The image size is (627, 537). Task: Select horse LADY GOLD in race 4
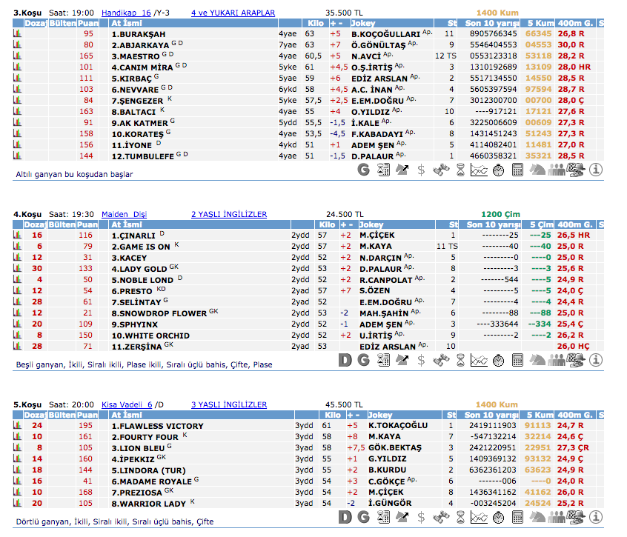pyautogui.click(x=139, y=268)
